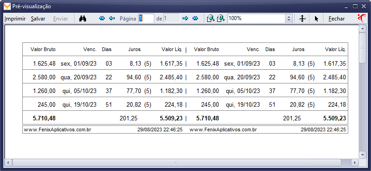Click left date 'sex, 01/09/23'

[79, 63]
